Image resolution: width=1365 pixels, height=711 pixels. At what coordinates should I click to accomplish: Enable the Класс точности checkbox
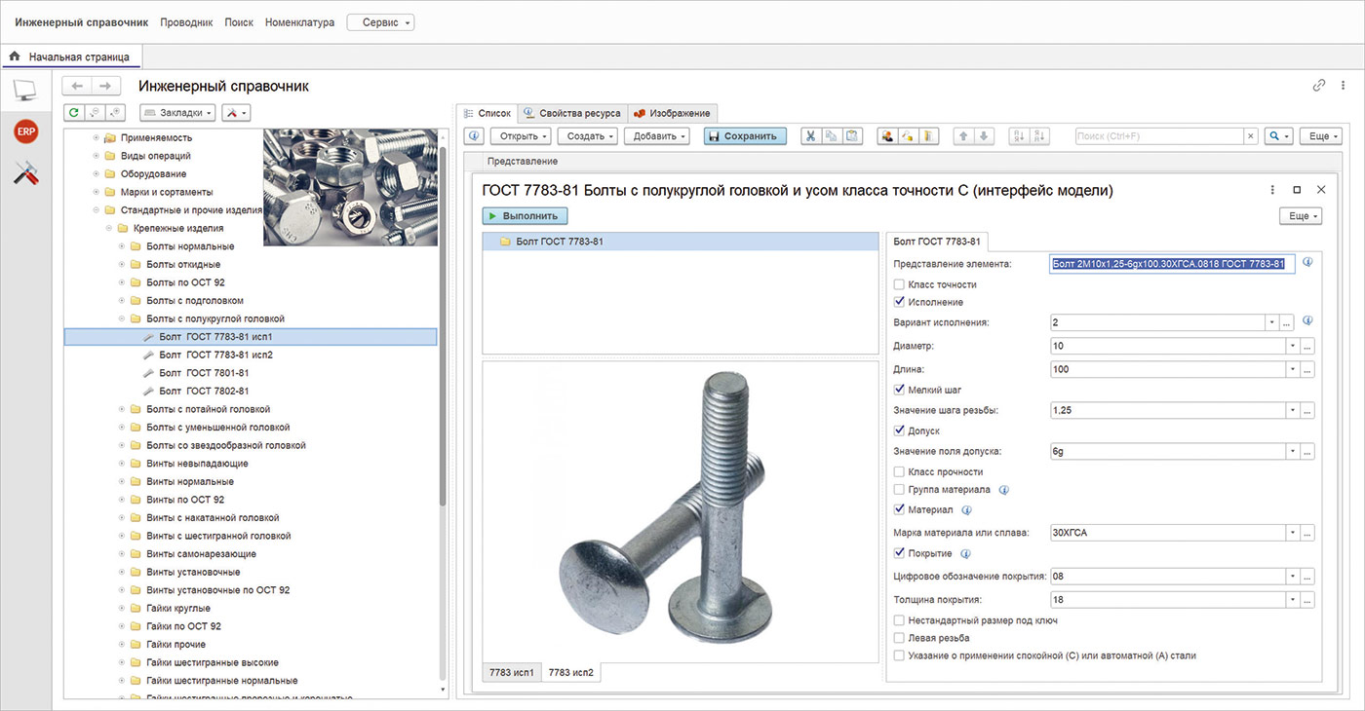[x=899, y=284]
